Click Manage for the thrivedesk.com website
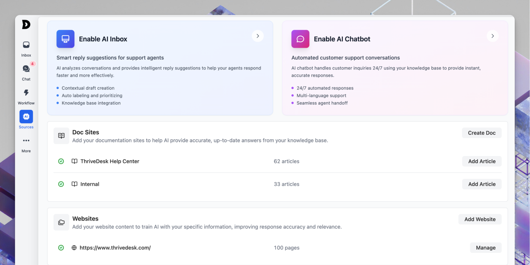Viewport: 530px width, 265px height. pyautogui.click(x=486, y=248)
